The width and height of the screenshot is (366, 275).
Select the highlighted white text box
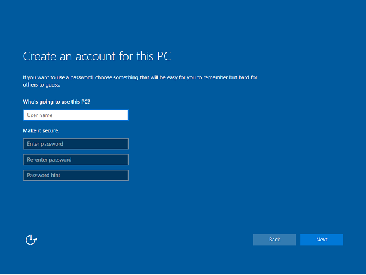76,115
